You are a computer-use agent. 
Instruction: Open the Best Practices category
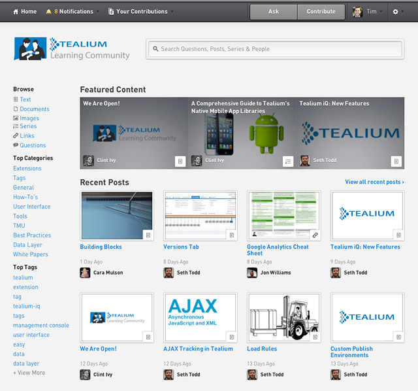pyautogui.click(x=32, y=235)
